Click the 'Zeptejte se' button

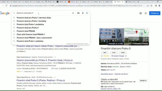pos(143,80)
